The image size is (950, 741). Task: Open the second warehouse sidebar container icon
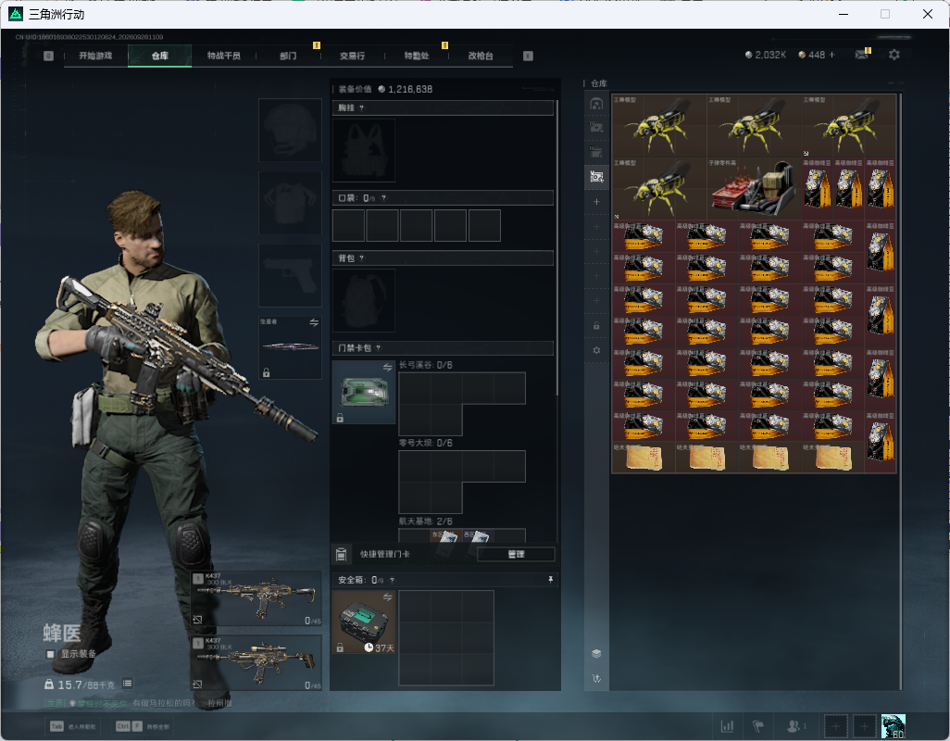596,127
